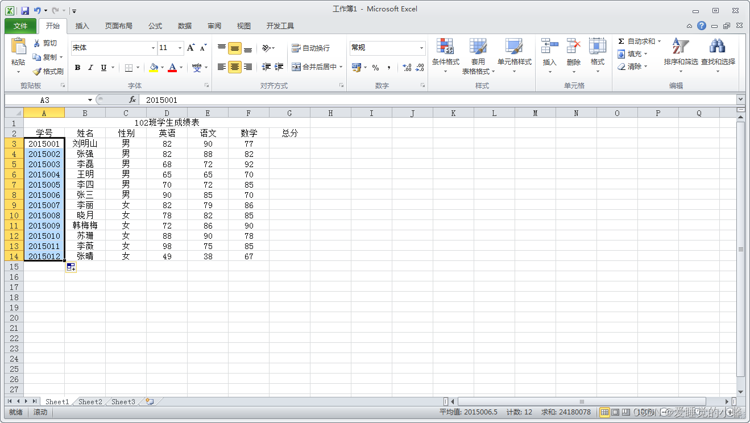Switch to Sheet2 worksheet tab
The width and height of the screenshot is (750, 423).
(x=90, y=401)
